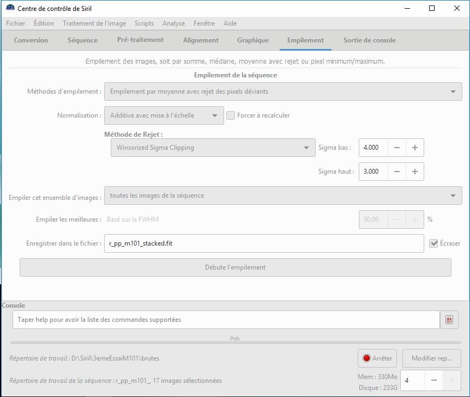The image size is (470, 397).
Task: Expand Winsorized Sigma Clipping rejection dropdown
Action: pyautogui.click(x=213, y=148)
